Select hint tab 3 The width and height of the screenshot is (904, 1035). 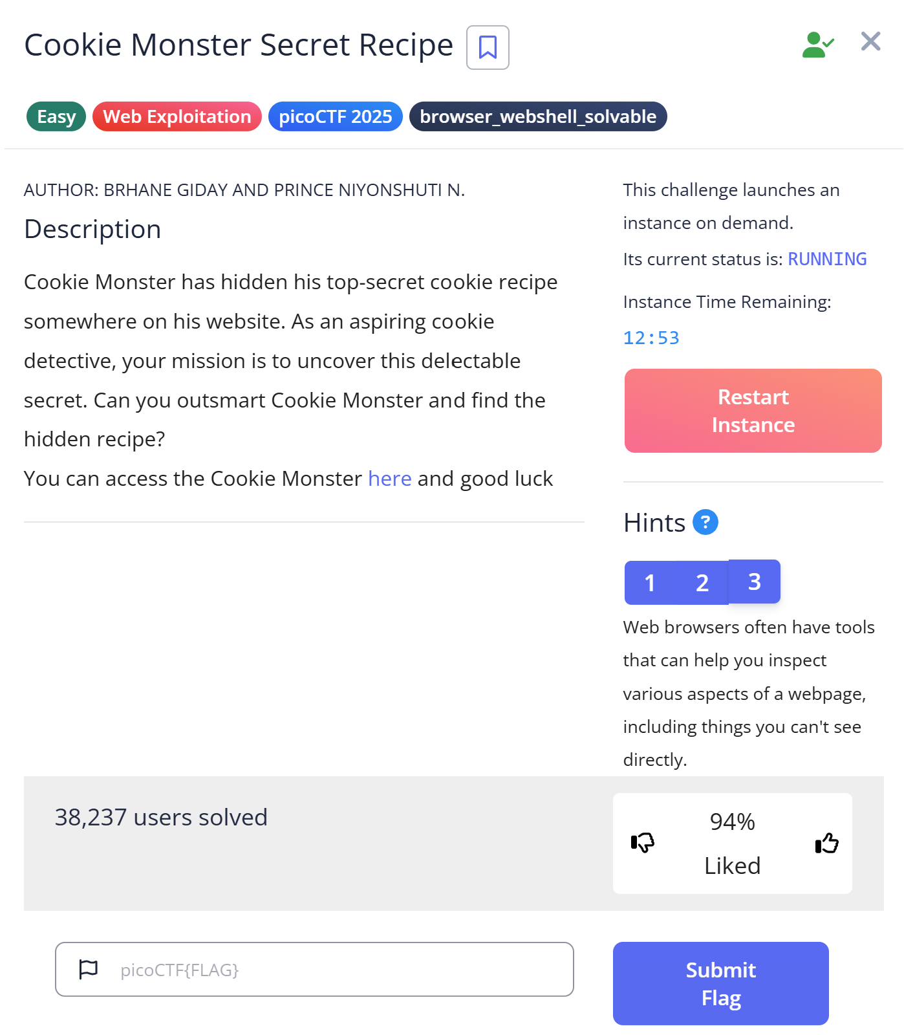(x=754, y=582)
